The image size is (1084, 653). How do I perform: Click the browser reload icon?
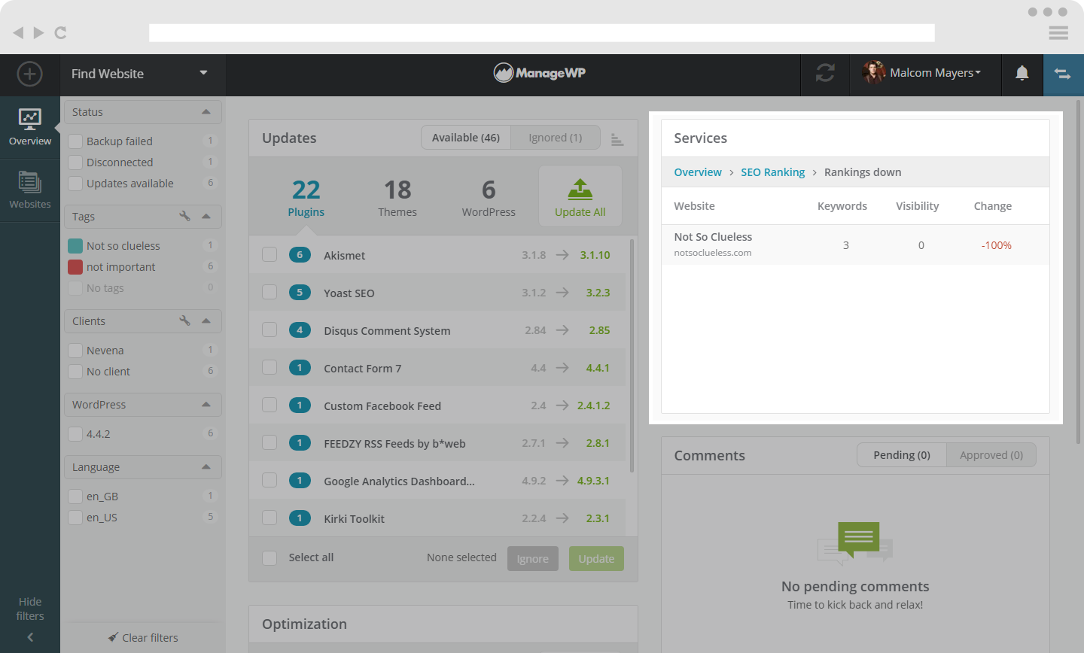click(x=61, y=32)
